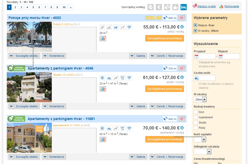Open the W okolicy 20km dropdown

[x=204, y=99]
